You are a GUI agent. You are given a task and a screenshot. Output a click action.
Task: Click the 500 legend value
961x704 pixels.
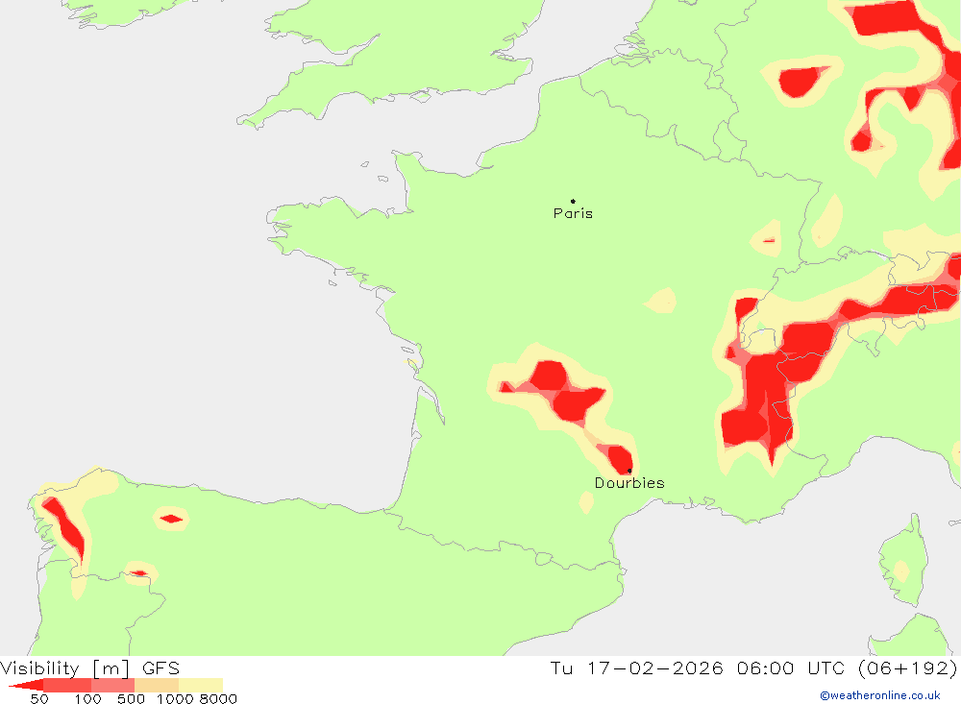pos(131,699)
